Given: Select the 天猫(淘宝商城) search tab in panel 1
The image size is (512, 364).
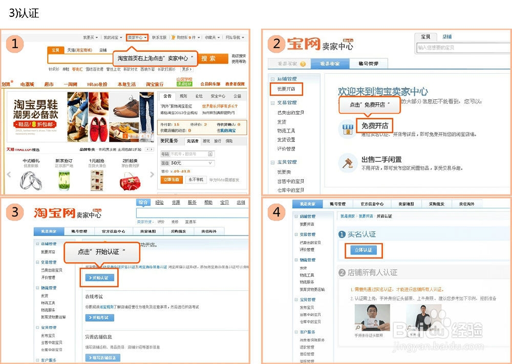Looking at the screenshot, I should tap(80, 50).
